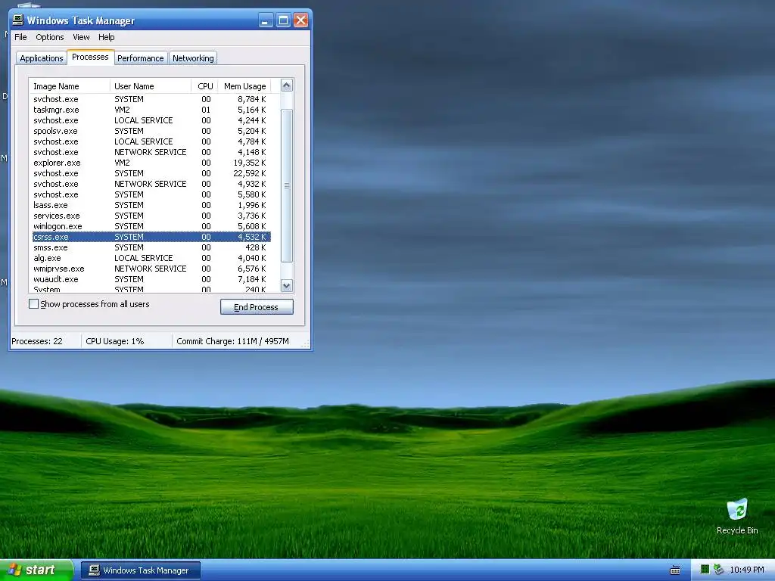Click the Commit Charge status entry
775x581 pixels.
pyautogui.click(x=232, y=341)
